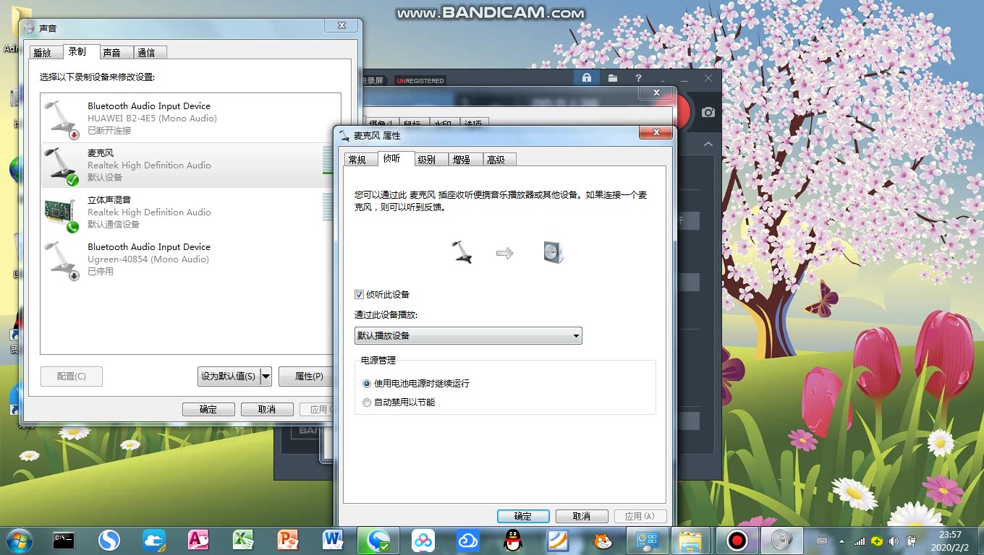This screenshot has height=555, width=984.
Task: Click the tray volume speaker icon
Action: click(894, 541)
